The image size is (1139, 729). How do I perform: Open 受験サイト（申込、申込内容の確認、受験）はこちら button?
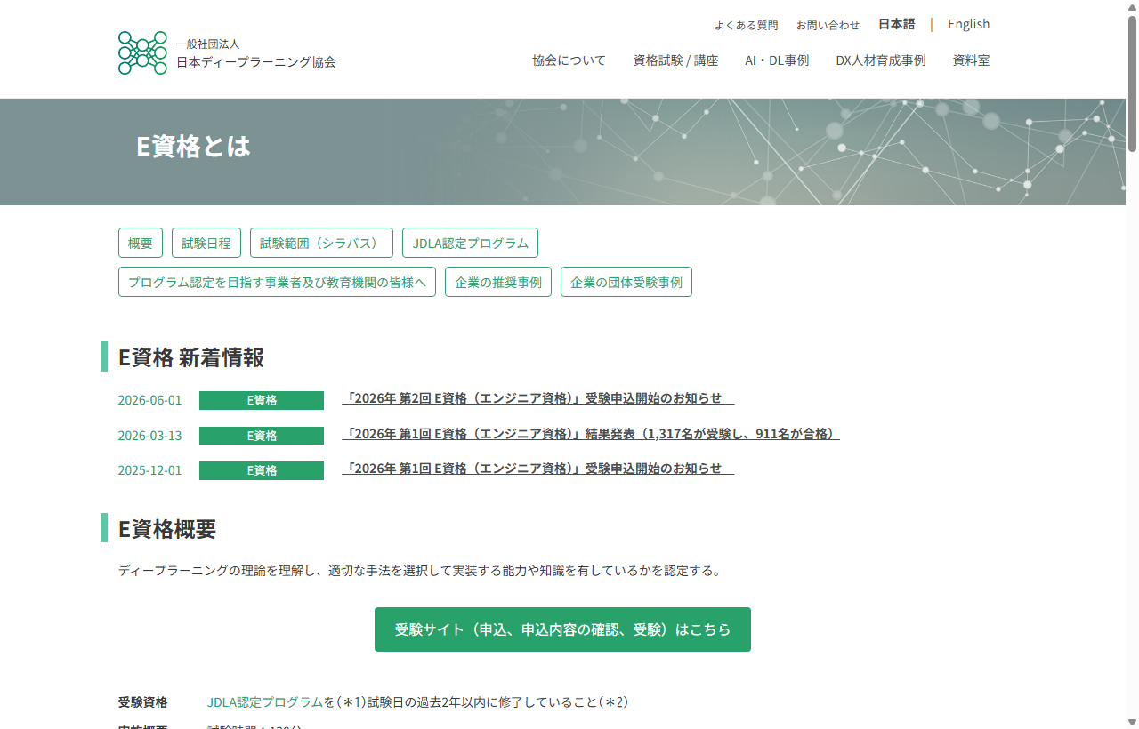[562, 629]
